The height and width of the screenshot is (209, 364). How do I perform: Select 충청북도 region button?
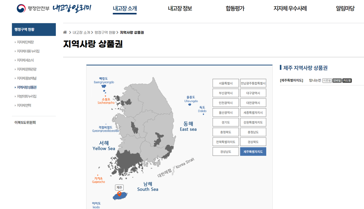[226, 132]
